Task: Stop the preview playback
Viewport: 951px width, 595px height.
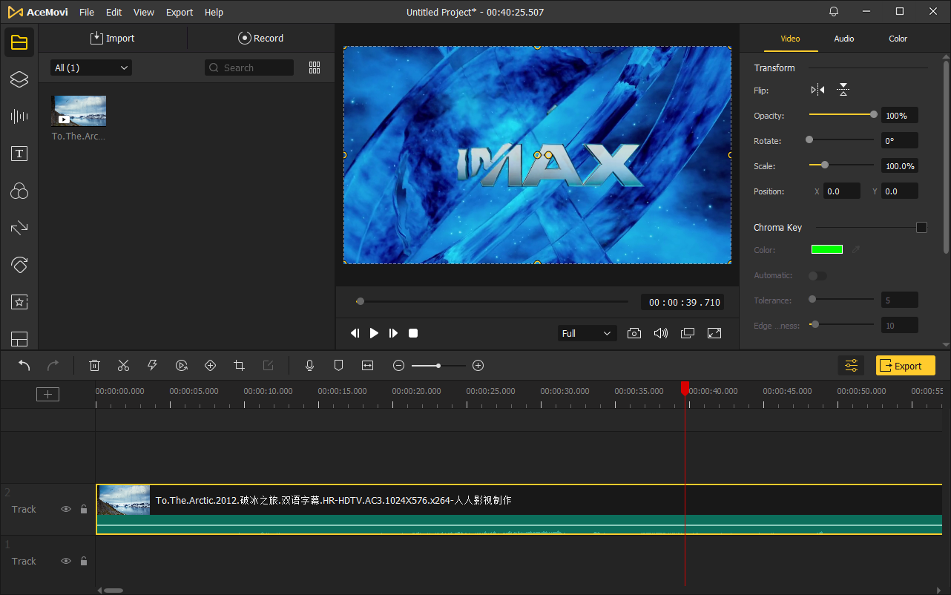Action: (413, 333)
